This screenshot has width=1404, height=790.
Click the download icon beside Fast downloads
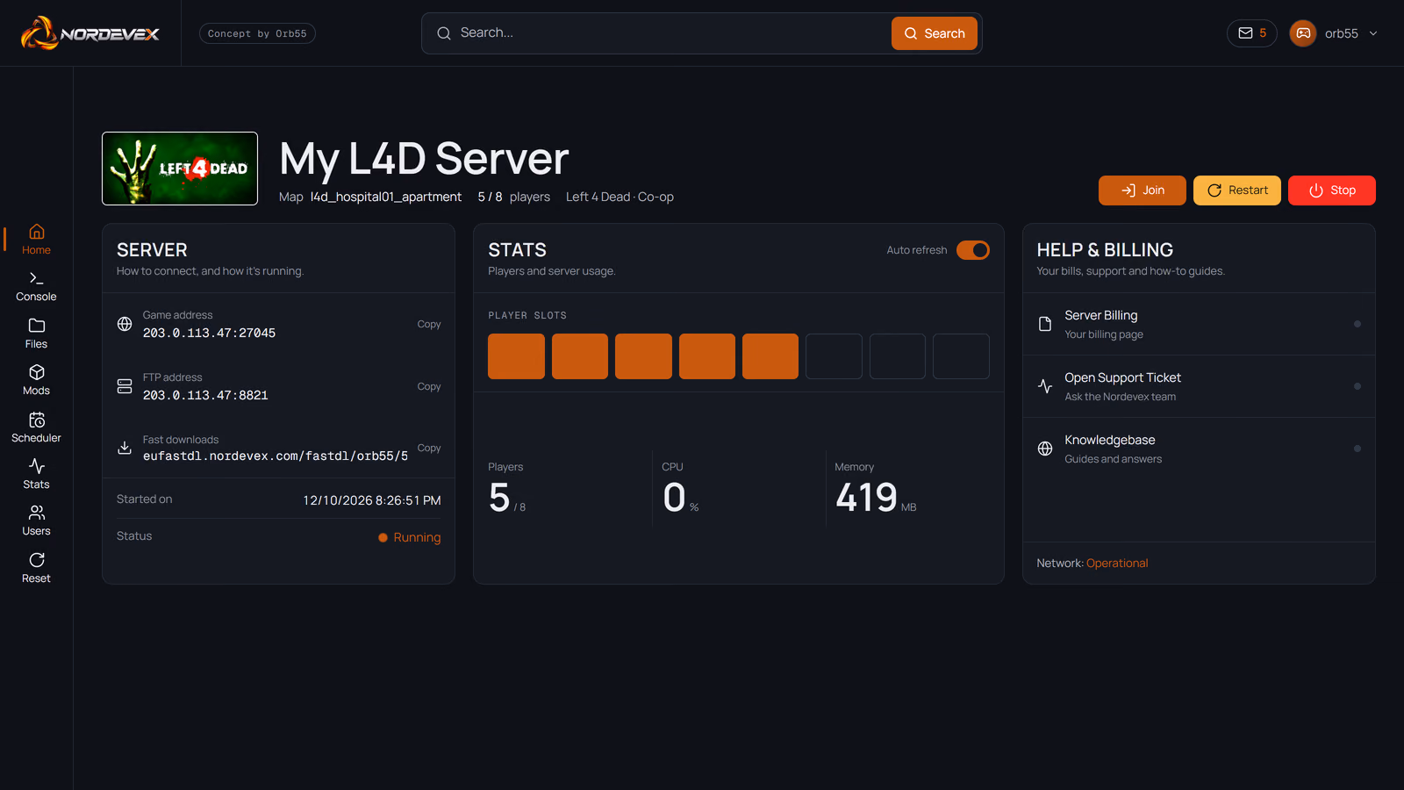click(x=125, y=448)
